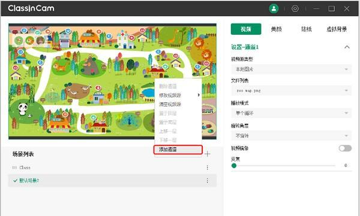This screenshot has width=360, height=216.
Task: Click the 变焦 zoom slider track
Action: tap(284, 166)
